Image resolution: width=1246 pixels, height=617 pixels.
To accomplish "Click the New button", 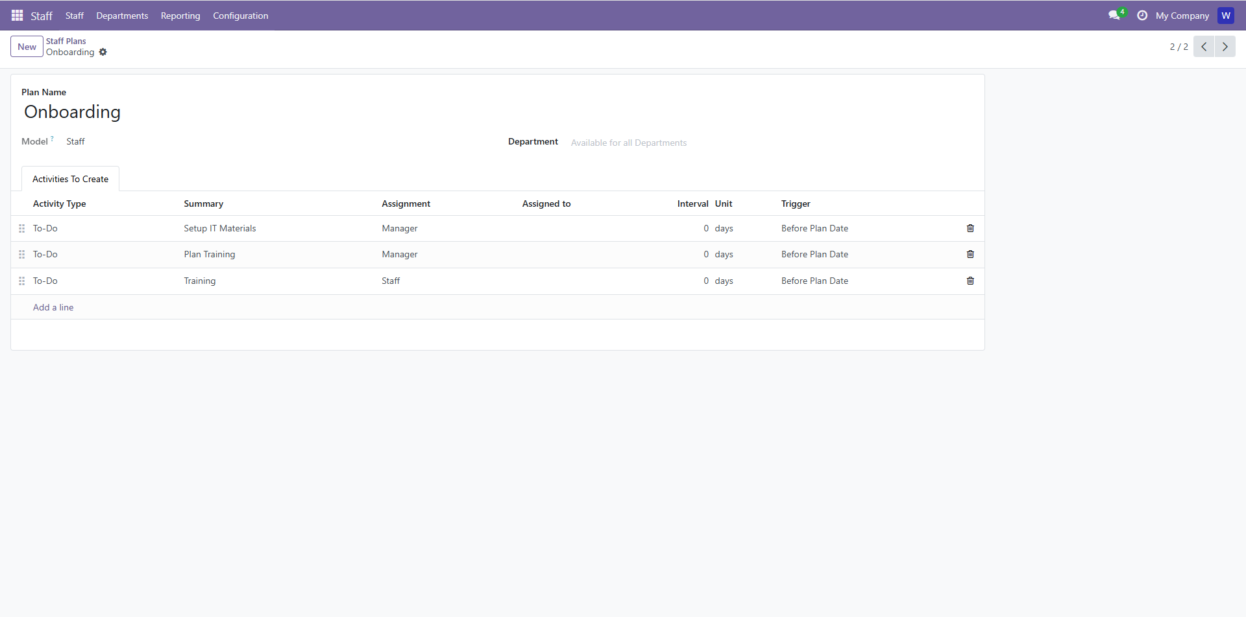I will pyautogui.click(x=27, y=47).
